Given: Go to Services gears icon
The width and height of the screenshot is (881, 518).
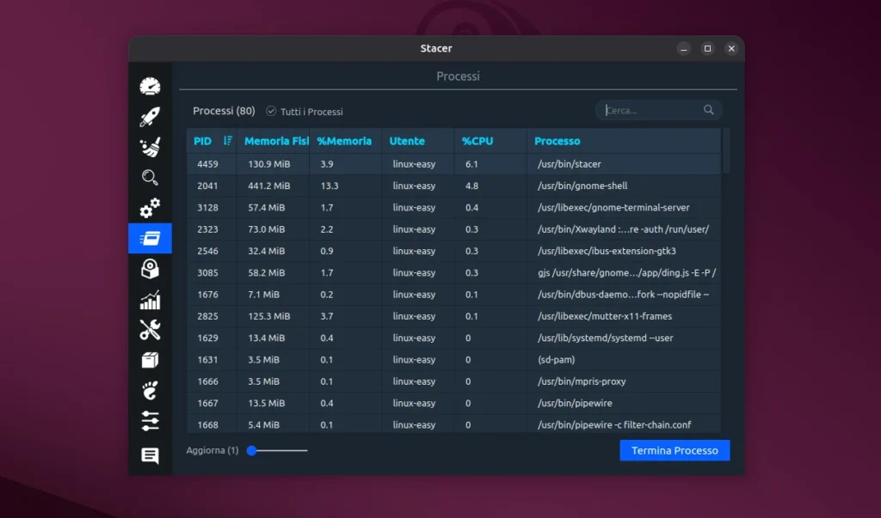Looking at the screenshot, I should click(x=150, y=208).
